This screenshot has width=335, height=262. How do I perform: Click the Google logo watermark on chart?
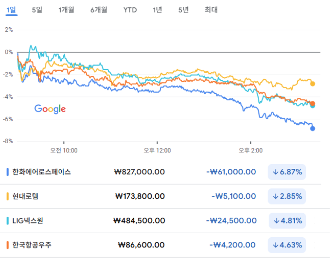coord(50,109)
